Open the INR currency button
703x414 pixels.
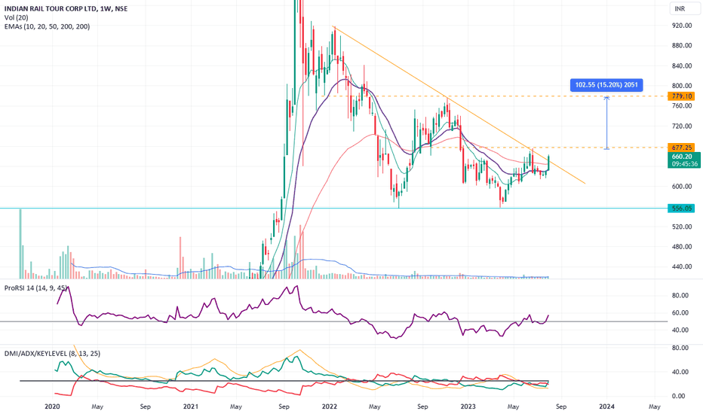(683, 8)
